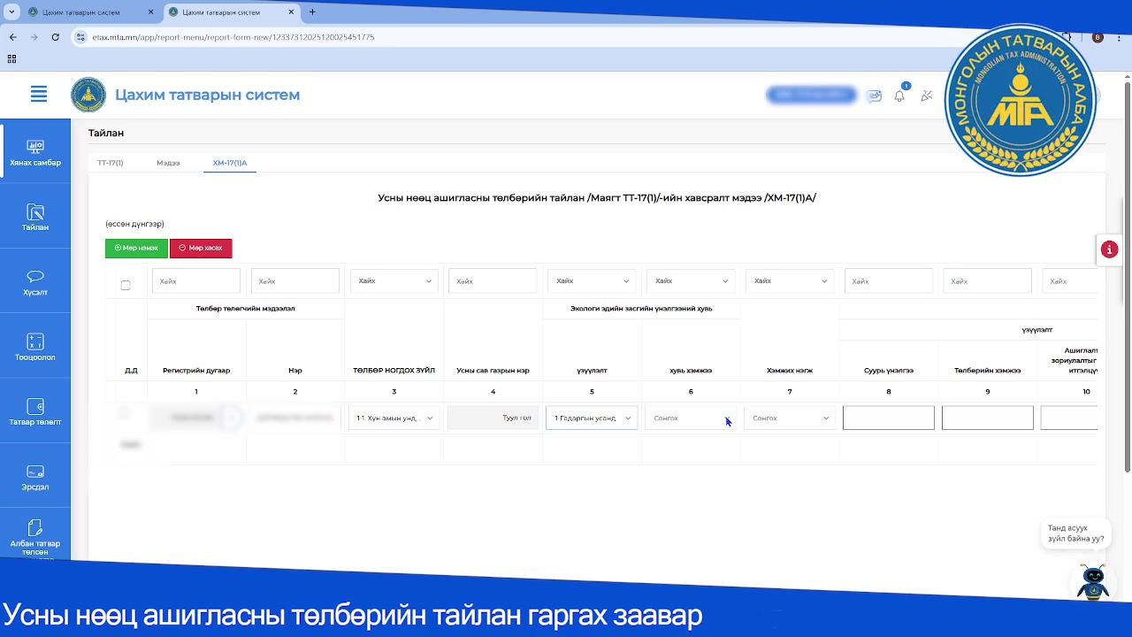Screen dimensions: 1132x637
Task: Click the browser address bar URL
Action: [233, 37]
